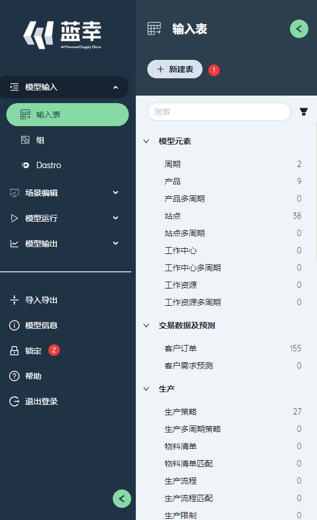
Task: Click the filter funnel icon beside search
Action: (303, 112)
